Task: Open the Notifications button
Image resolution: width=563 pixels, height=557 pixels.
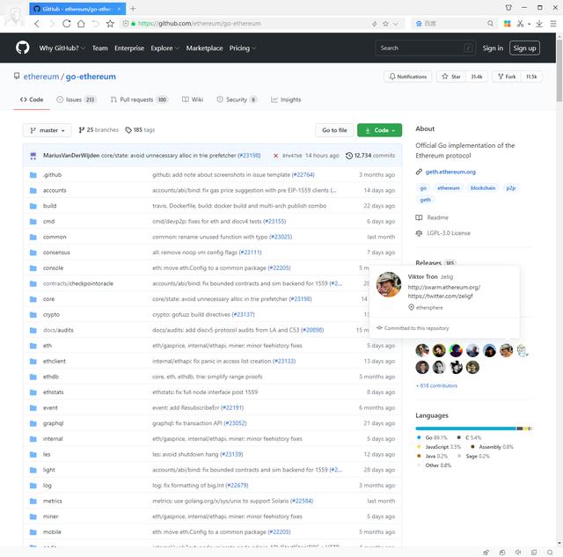Action: pos(408,77)
